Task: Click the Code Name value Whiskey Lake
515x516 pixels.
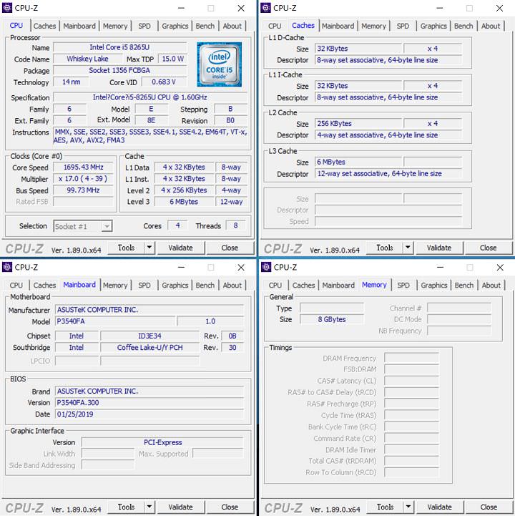Action: tap(87, 59)
